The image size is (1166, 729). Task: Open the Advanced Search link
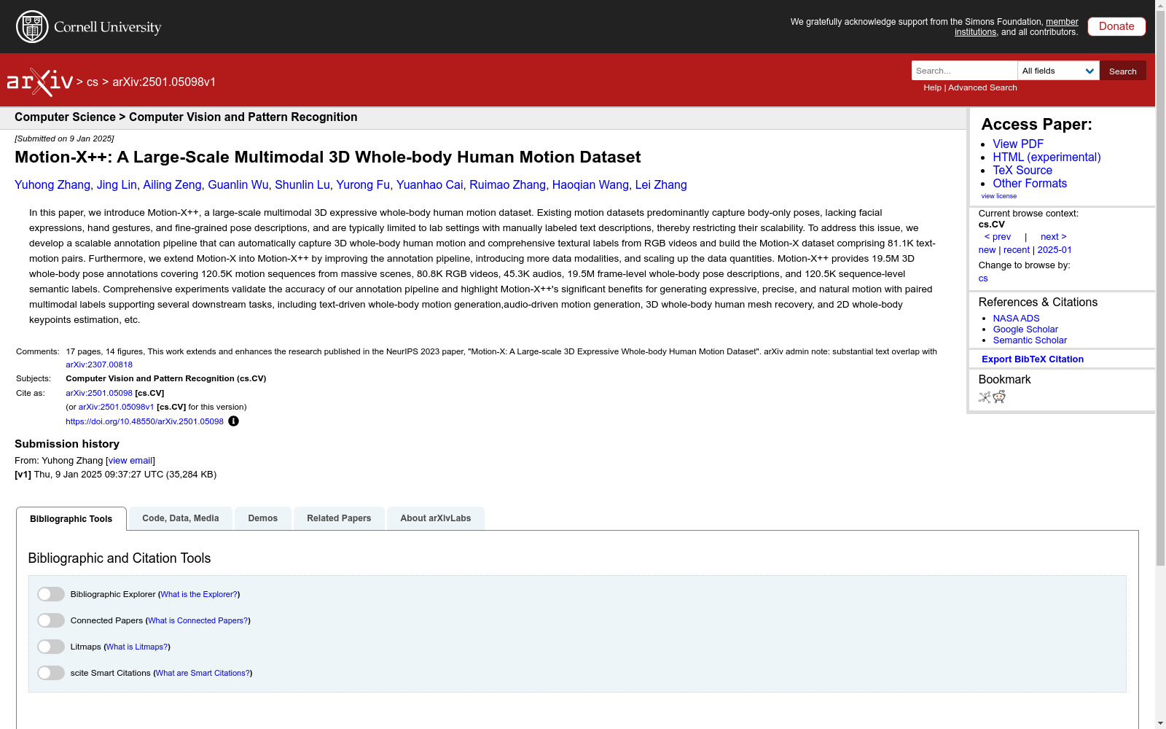tap(982, 87)
